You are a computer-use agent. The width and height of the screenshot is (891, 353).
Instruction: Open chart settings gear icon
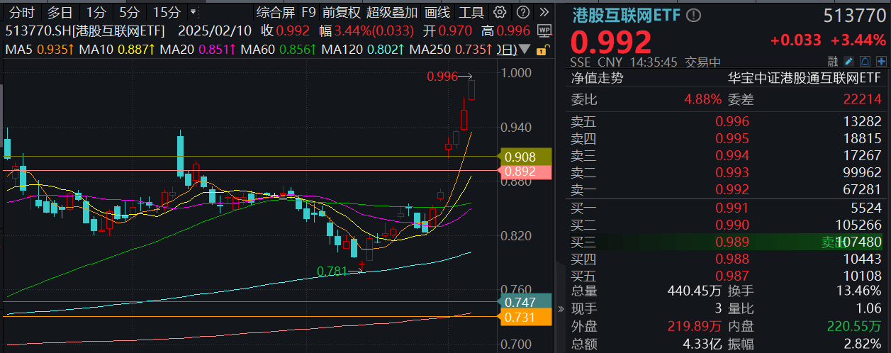(500, 12)
